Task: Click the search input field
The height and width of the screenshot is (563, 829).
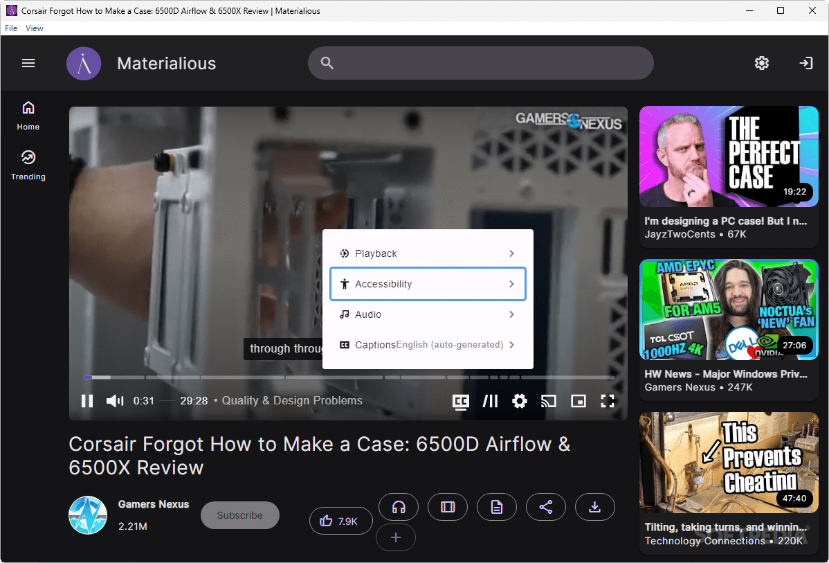Action: tap(481, 63)
